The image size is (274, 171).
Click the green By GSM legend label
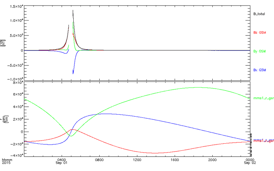tap(259, 51)
